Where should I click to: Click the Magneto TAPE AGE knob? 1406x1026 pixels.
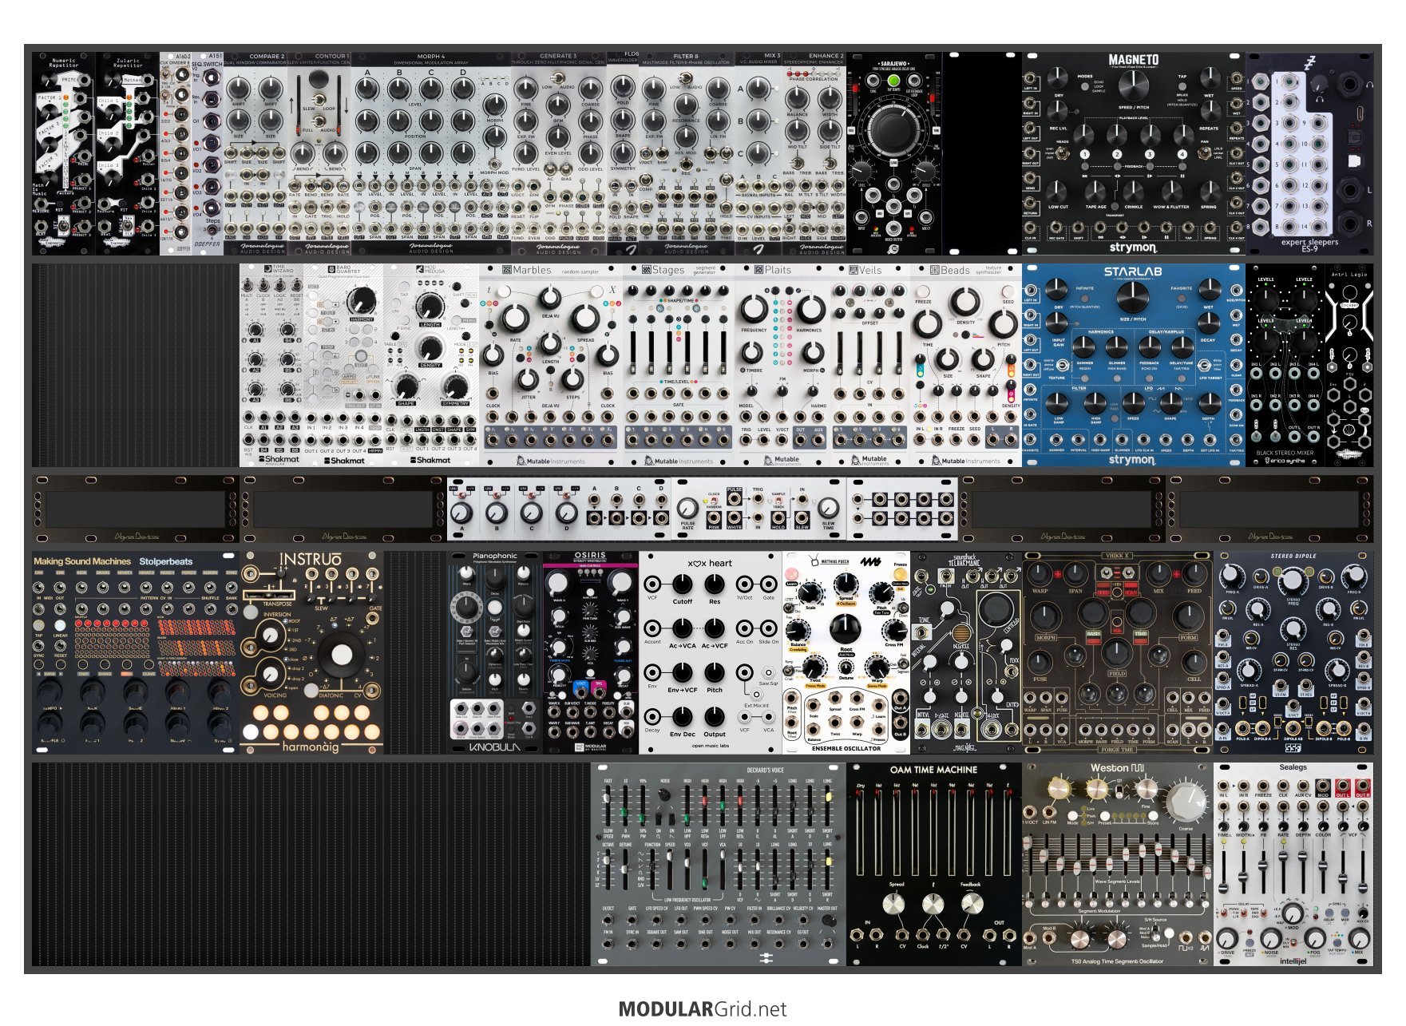click(1095, 190)
